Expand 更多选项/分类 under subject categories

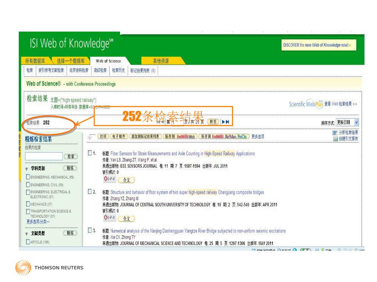(38, 221)
